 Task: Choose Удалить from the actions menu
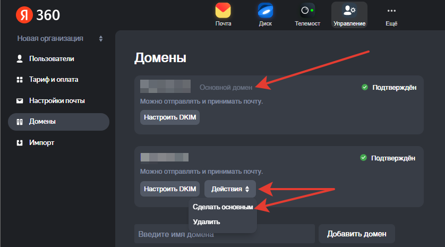coord(207,222)
